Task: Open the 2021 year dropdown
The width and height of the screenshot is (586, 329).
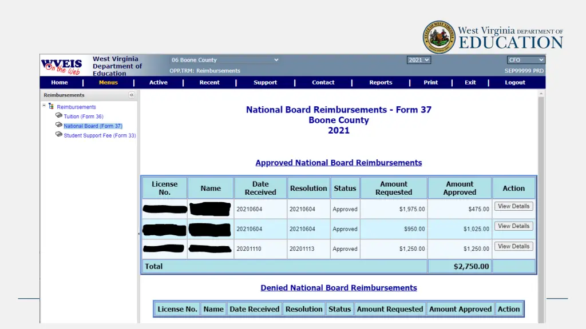Action: pyautogui.click(x=418, y=60)
